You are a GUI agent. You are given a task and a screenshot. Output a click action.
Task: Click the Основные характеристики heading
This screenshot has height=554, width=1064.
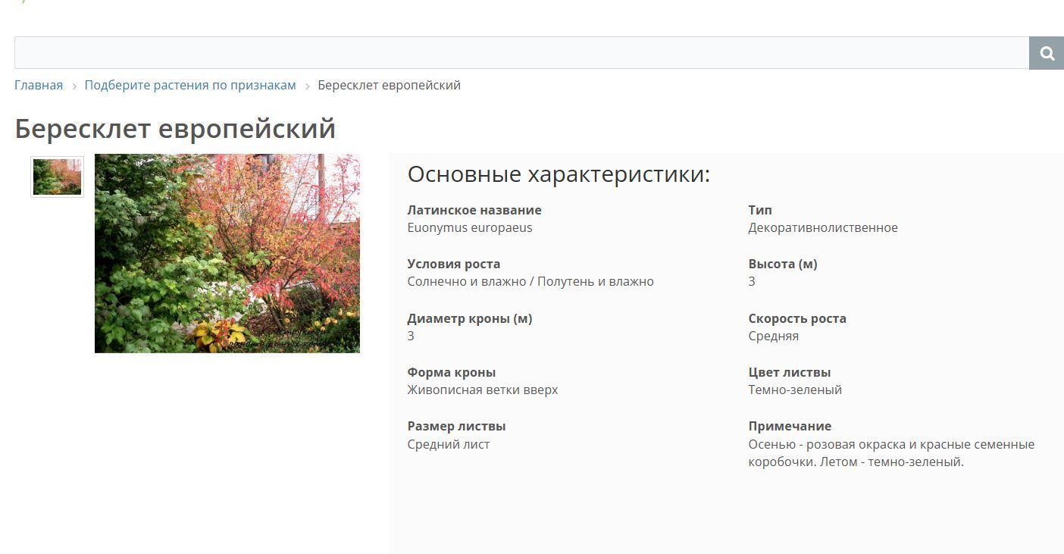tap(559, 174)
